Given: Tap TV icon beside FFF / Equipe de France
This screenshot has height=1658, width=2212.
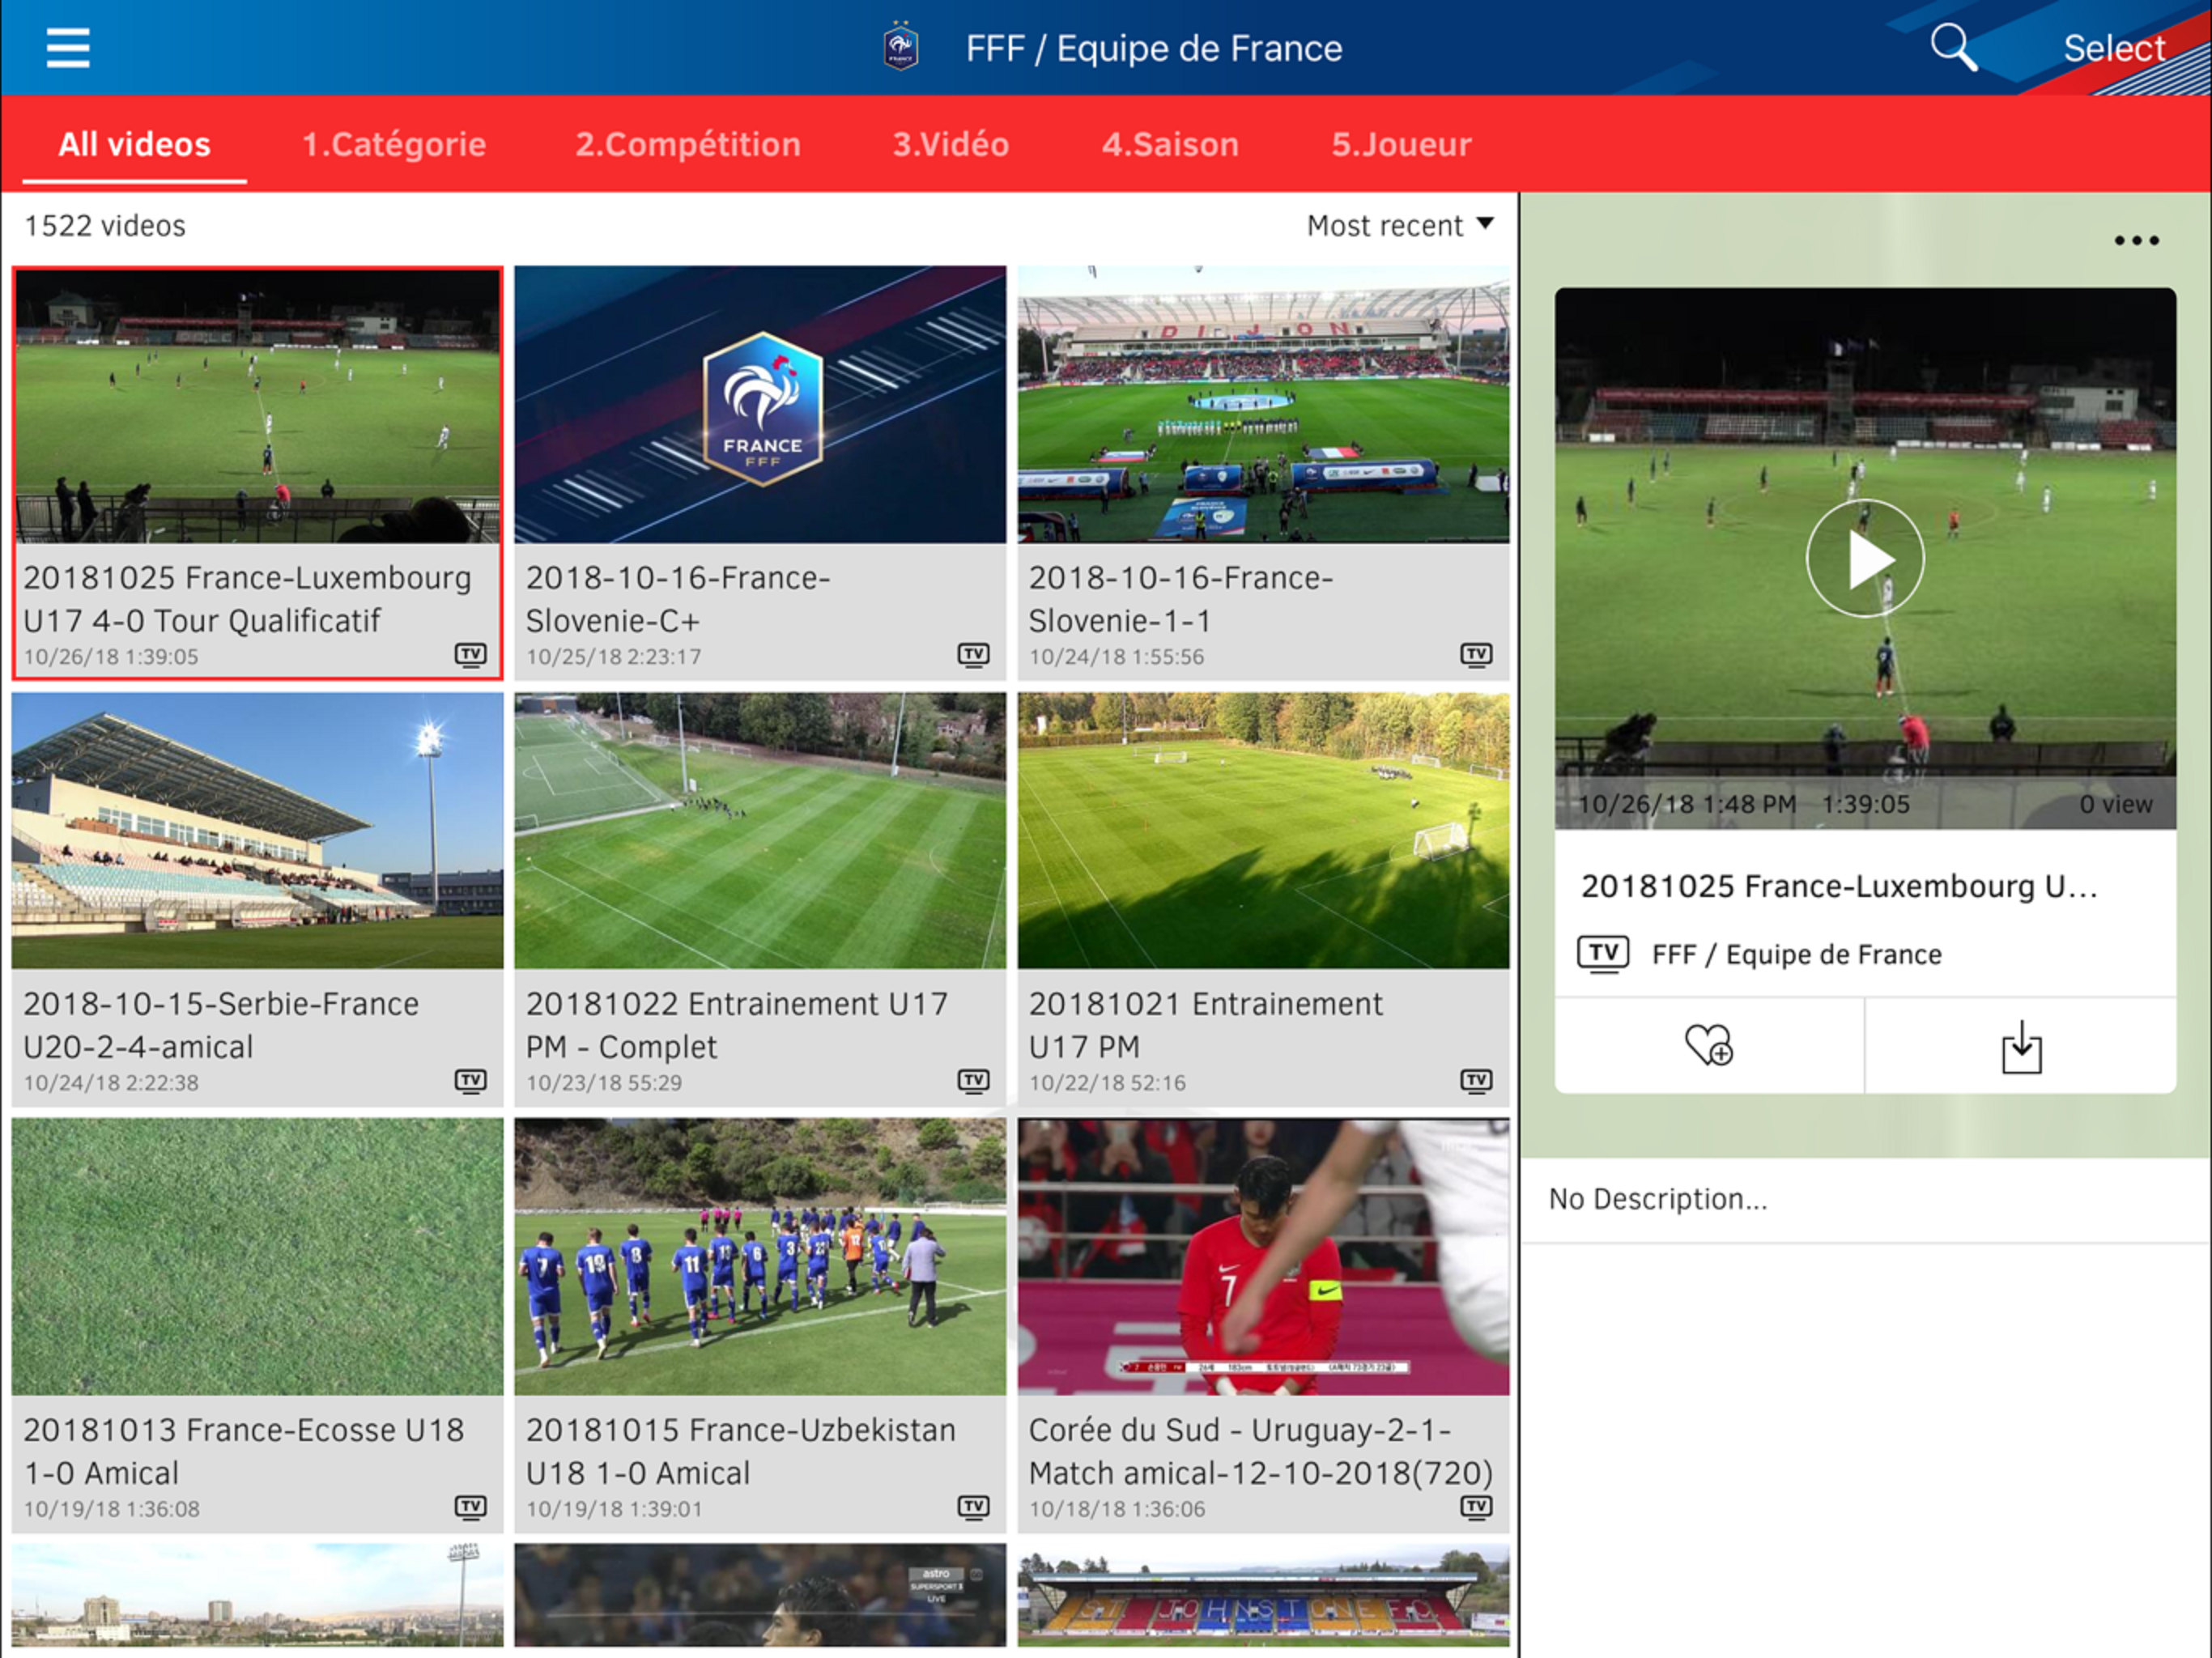Looking at the screenshot, I should pyautogui.click(x=1603, y=954).
